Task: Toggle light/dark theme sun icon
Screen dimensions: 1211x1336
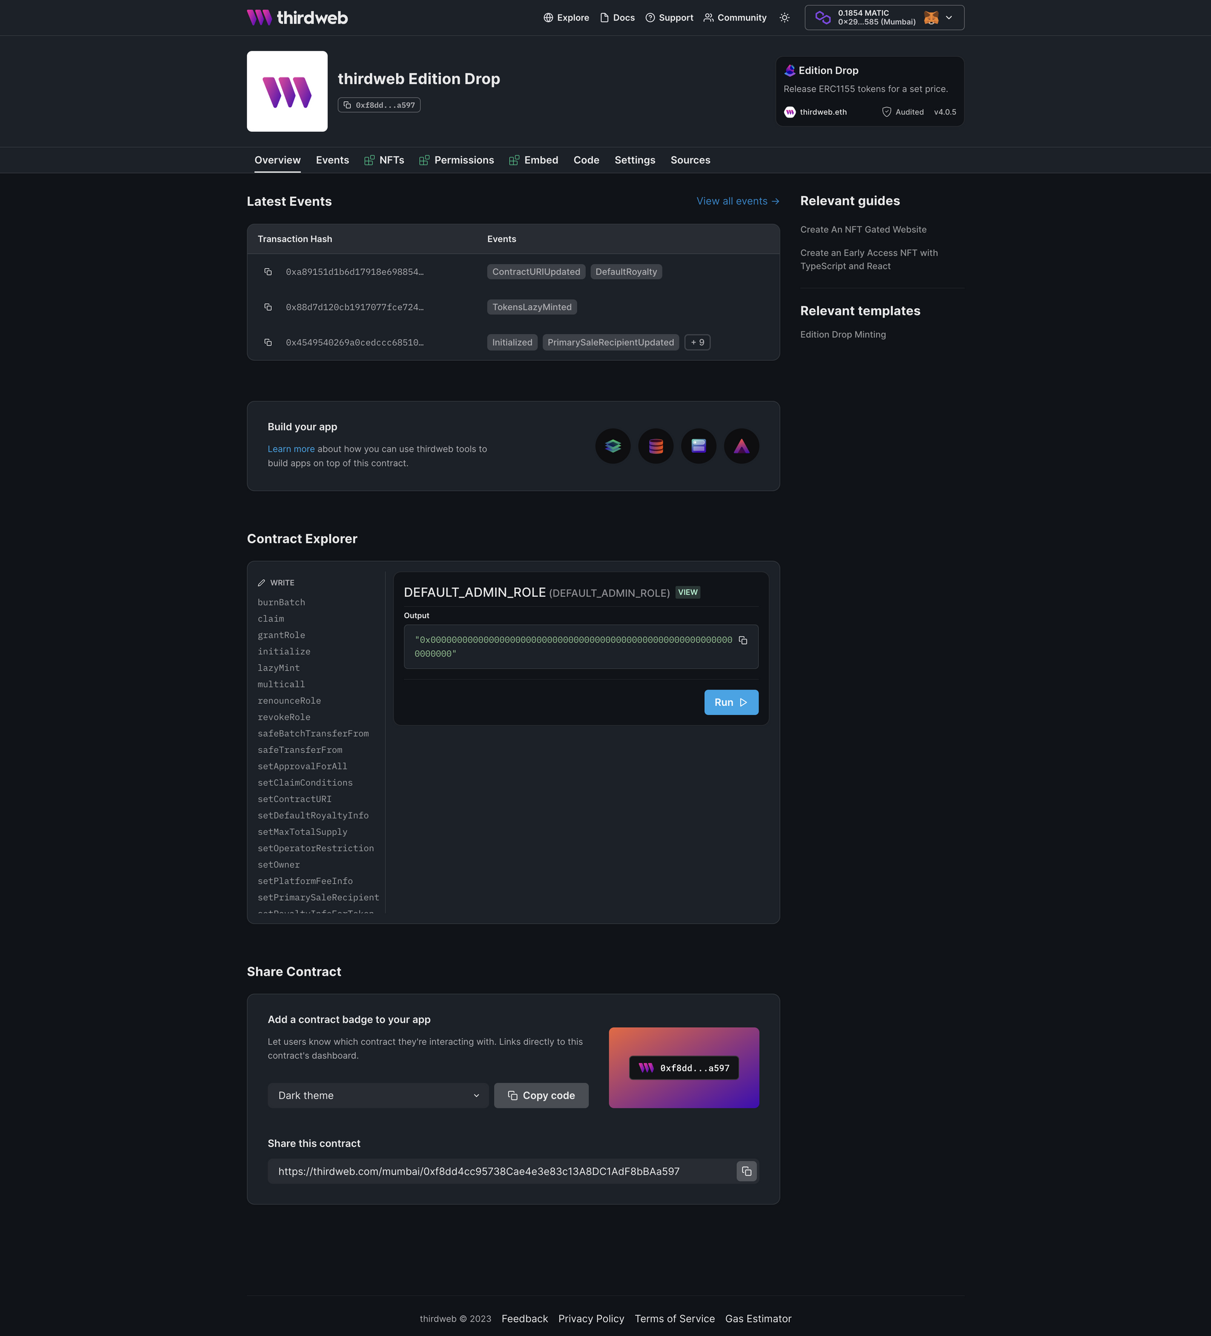Action: point(784,18)
